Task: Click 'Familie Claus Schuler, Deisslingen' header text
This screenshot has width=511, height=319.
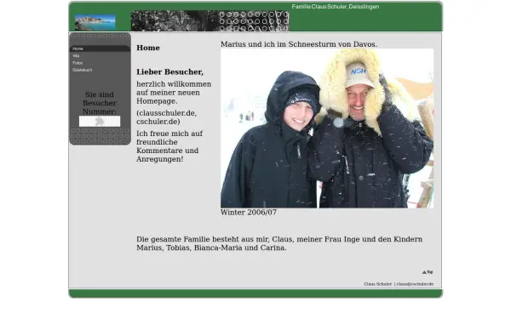Action: (x=336, y=7)
